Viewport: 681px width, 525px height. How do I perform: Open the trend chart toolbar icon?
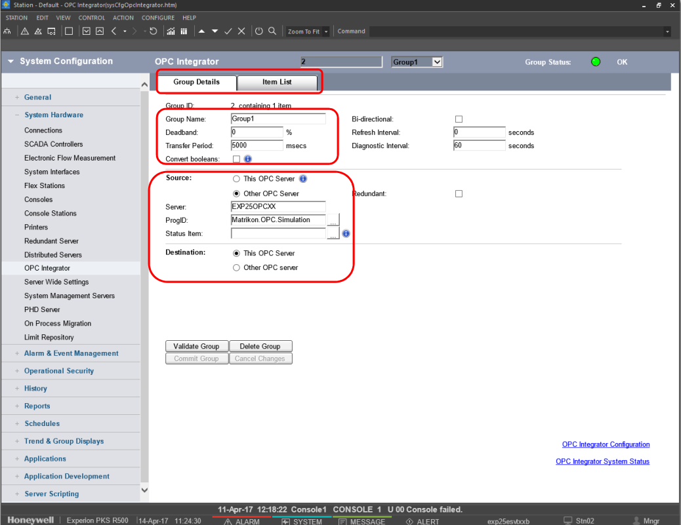point(171,31)
